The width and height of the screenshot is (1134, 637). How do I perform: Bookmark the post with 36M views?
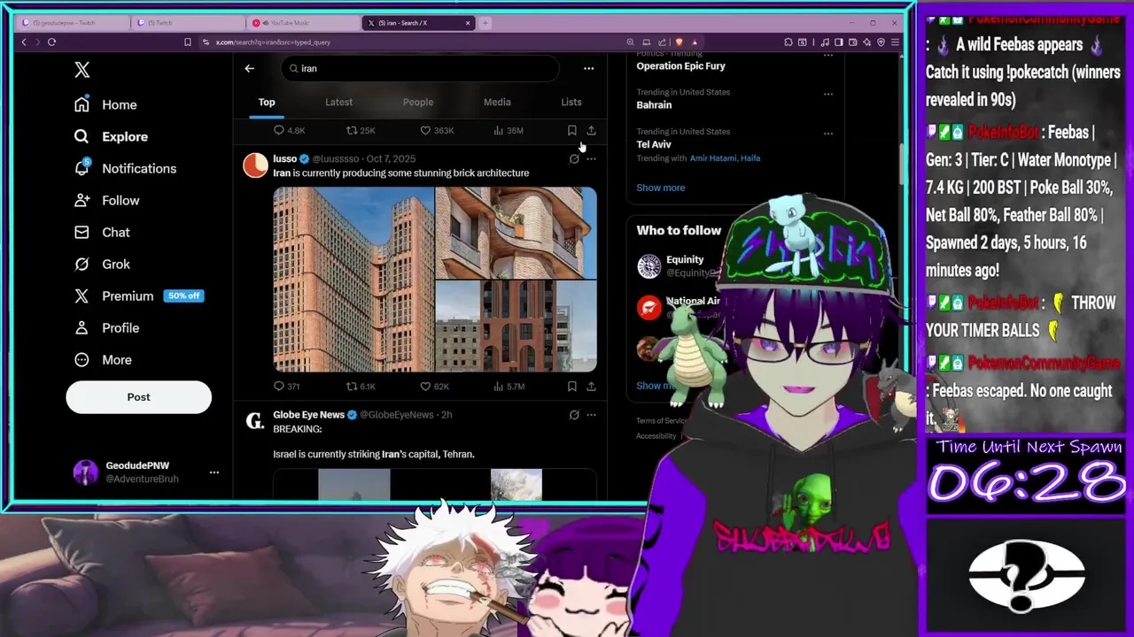(x=571, y=130)
